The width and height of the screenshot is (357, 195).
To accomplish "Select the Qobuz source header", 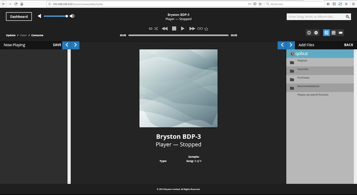I will point(320,53).
